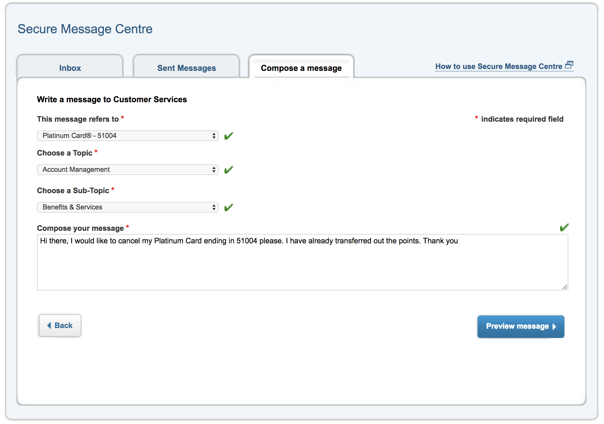Click right arrow icon on Preview message button
Image resolution: width=604 pixels, height=424 pixels.
tap(555, 326)
